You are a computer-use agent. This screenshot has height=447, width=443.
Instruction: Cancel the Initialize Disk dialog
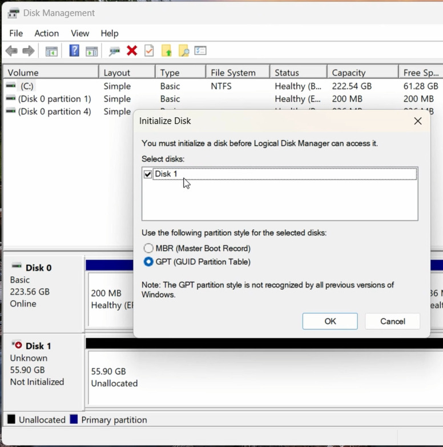tap(393, 321)
